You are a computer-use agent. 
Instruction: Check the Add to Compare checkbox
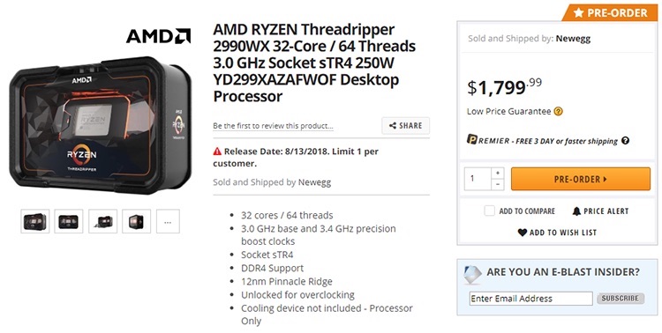click(x=489, y=211)
